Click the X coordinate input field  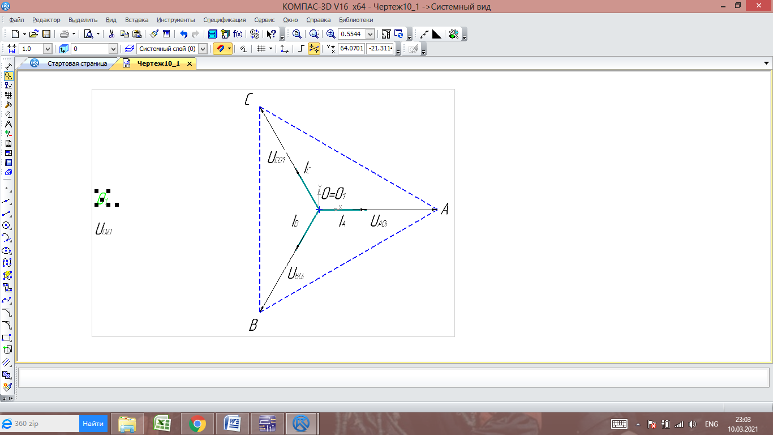[351, 49]
